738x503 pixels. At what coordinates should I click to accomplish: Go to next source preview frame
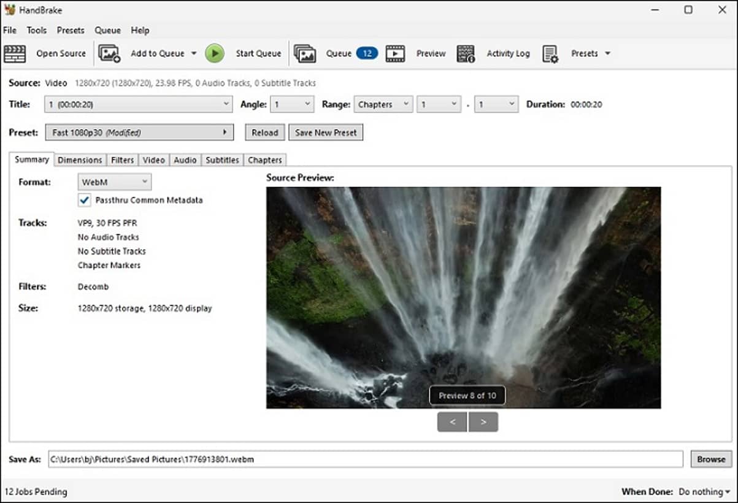(483, 421)
